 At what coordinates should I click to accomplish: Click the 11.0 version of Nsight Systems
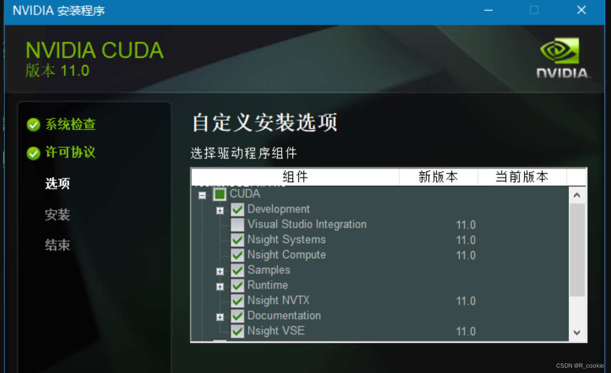pyautogui.click(x=466, y=240)
